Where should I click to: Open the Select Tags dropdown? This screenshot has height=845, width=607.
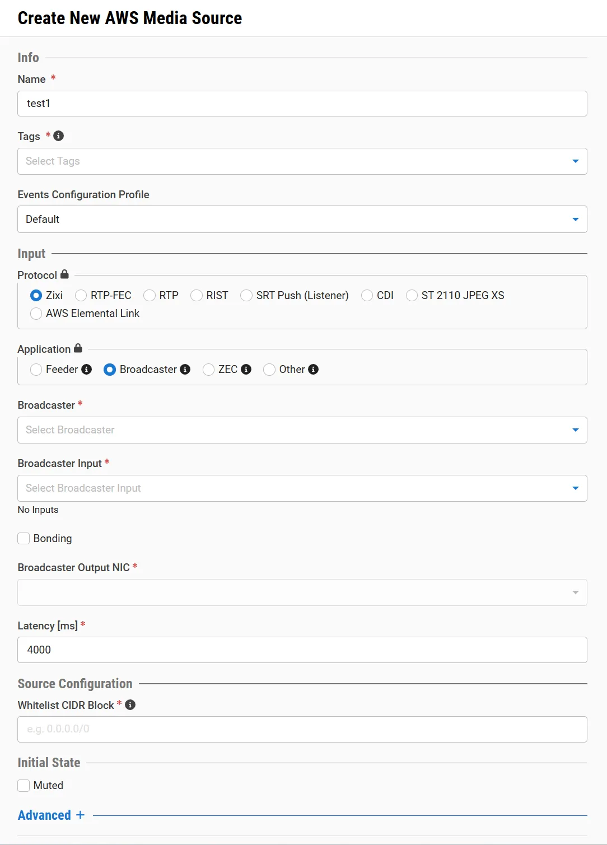302,161
